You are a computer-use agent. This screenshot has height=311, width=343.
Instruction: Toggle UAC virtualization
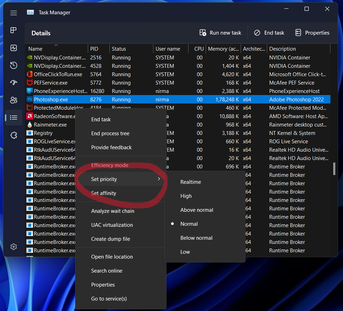click(x=121, y=225)
